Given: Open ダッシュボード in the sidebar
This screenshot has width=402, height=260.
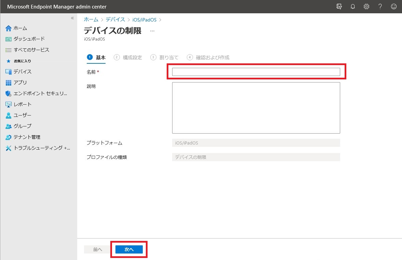Looking at the screenshot, I should [29, 39].
